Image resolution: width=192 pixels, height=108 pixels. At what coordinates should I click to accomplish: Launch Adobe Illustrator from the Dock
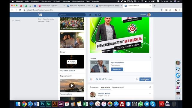[55, 104]
